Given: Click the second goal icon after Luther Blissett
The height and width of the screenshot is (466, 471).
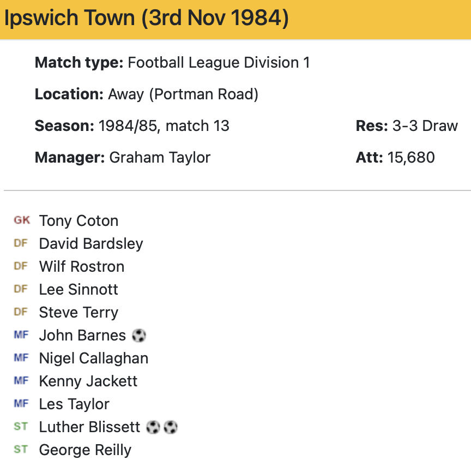Looking at the screenshot, I should (x=171, y=427).
